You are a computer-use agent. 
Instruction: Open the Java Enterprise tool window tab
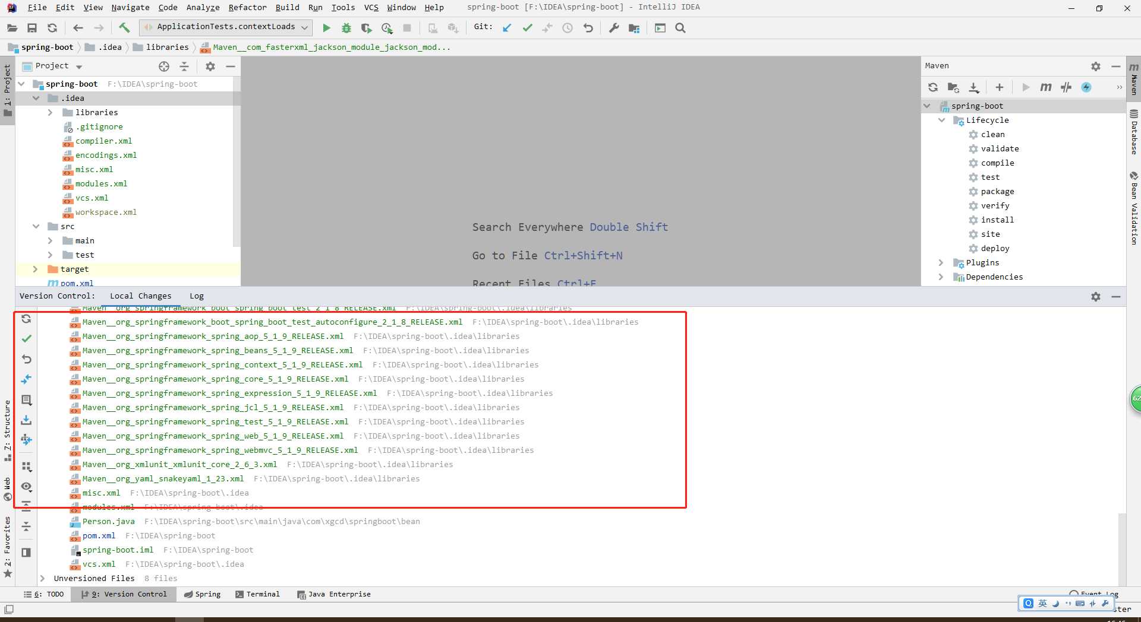334,594
